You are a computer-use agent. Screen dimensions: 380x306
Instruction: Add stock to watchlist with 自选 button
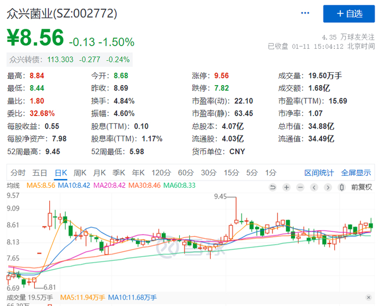click(349, 14)
